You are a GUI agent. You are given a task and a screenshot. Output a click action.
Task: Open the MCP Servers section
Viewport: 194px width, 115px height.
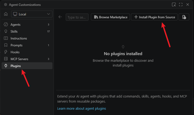pos(27,59)
